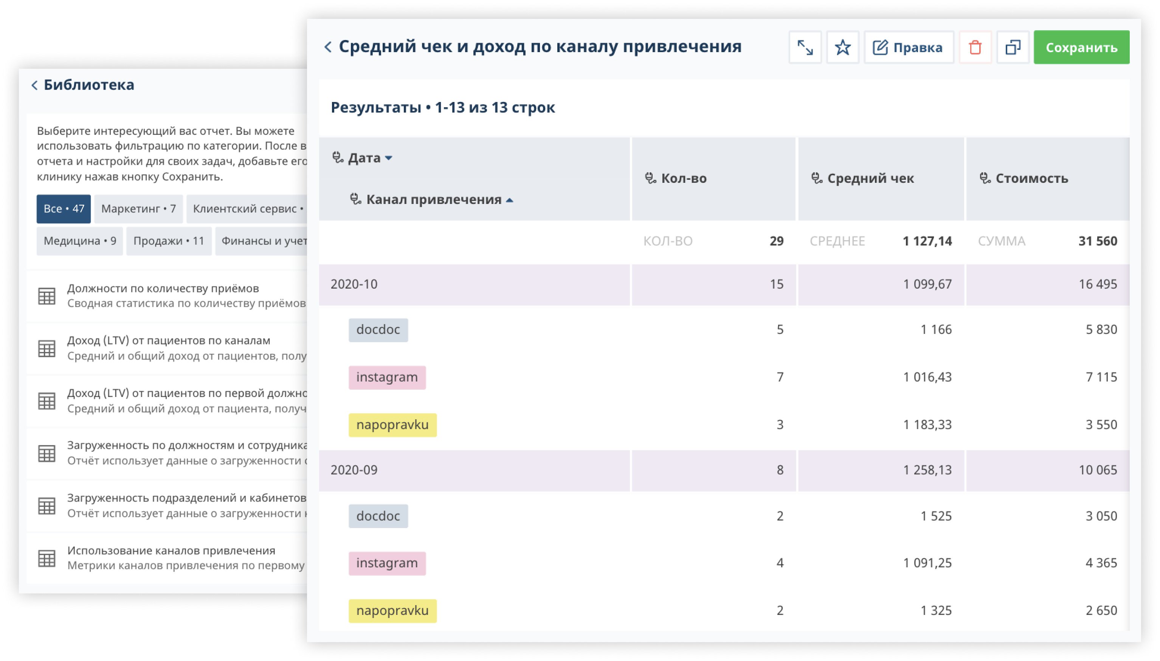Open report editing via «Правка» button

tap(908, 47)
